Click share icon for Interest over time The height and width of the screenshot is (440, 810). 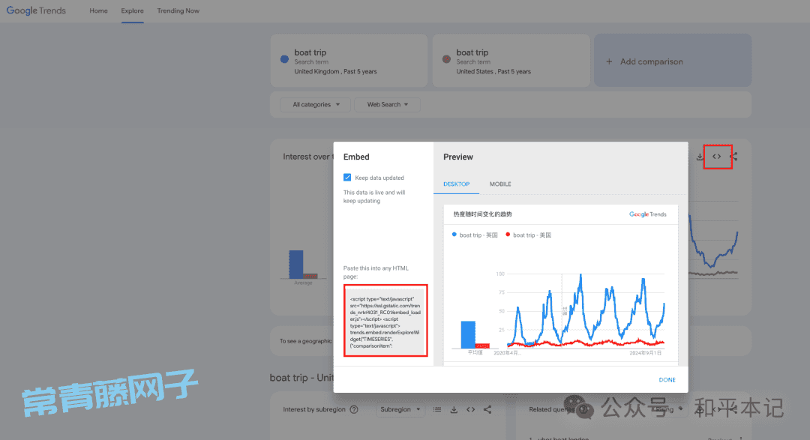[x=733, y=157]
